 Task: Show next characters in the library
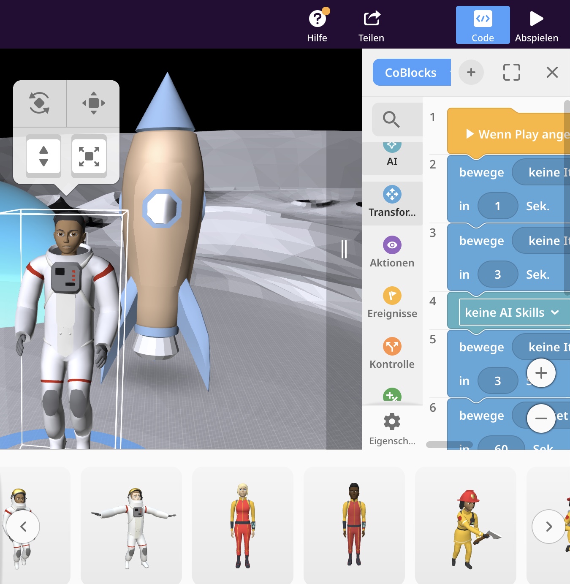pyautogui.click(x=548, y=527)
